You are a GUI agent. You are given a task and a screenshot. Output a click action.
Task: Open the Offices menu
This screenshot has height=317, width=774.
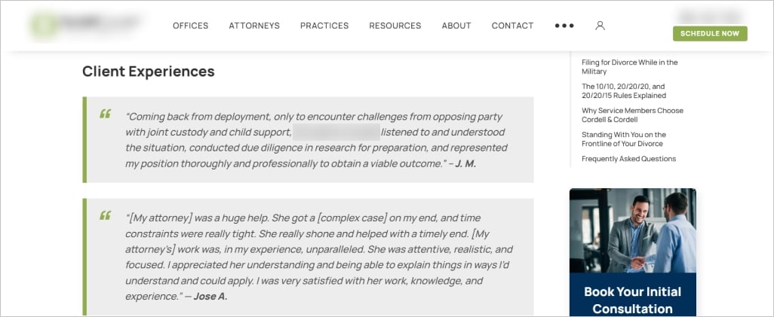(191, 26)
